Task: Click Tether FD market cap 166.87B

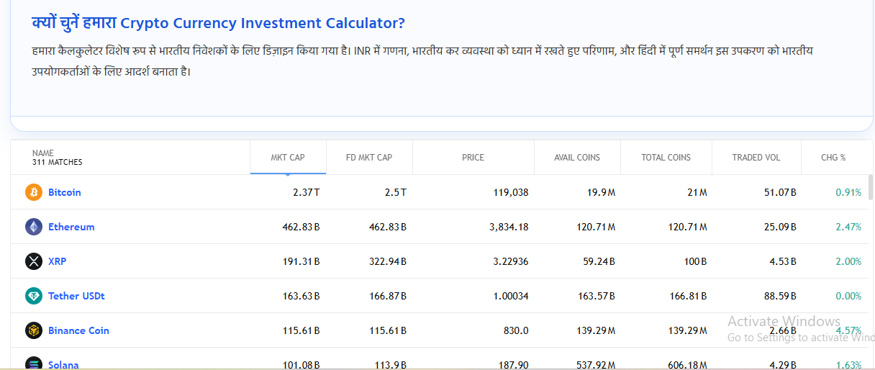Action: click(x=387, y=296)
